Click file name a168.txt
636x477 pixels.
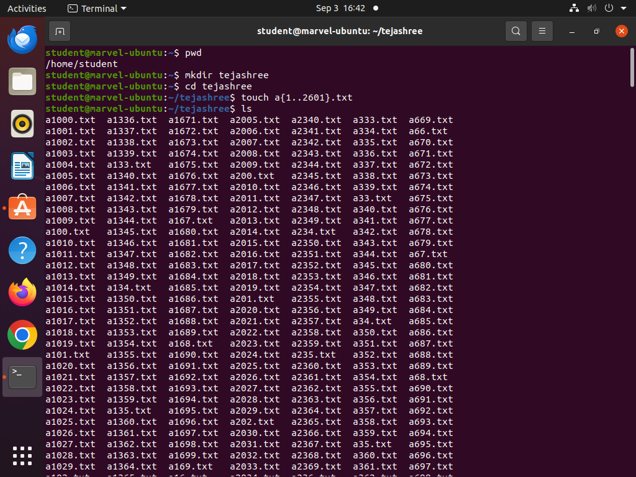pos(191,343)
